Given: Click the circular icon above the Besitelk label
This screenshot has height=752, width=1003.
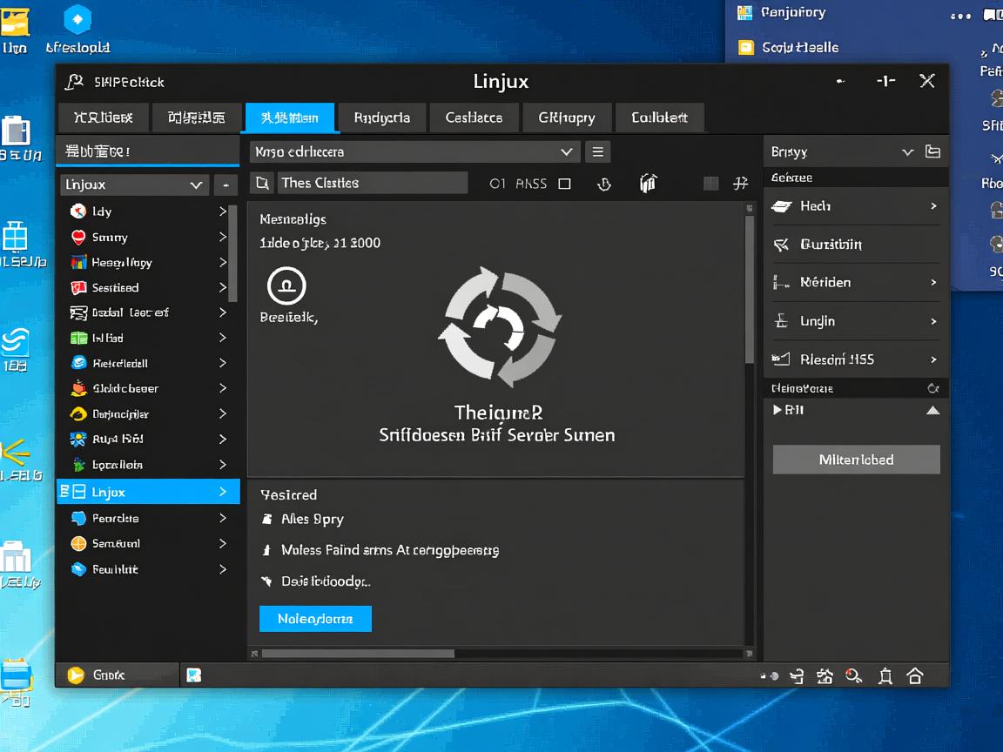Looking at the screenshot, I should pos(286,285).
